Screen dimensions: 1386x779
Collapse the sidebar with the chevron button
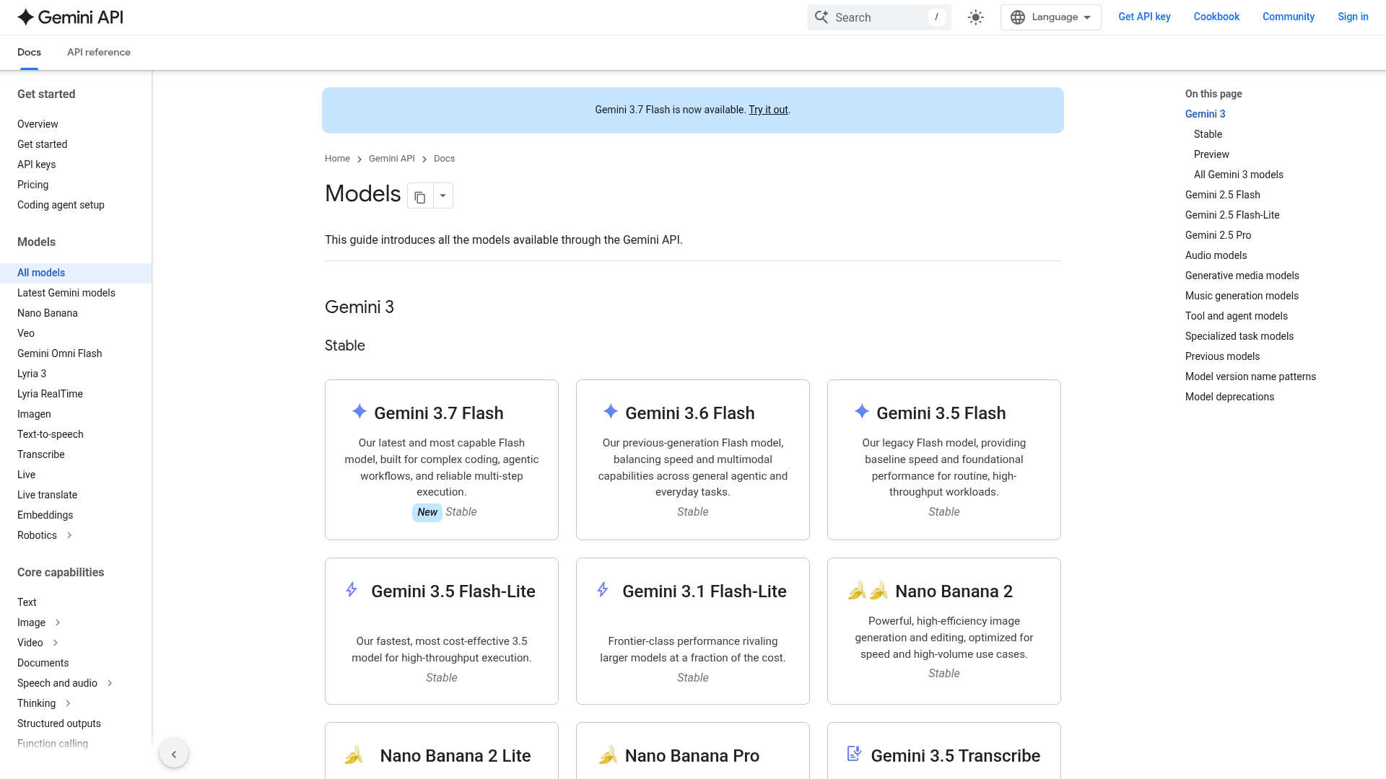point(174,754)
